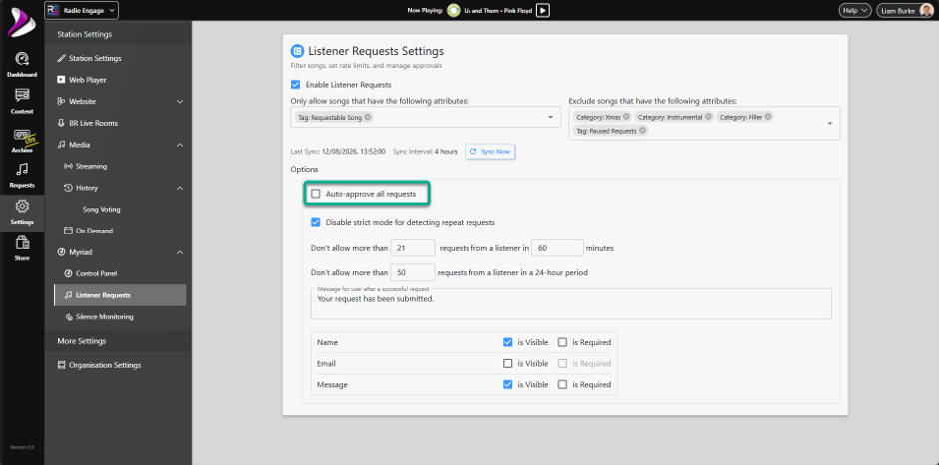Image resolution: width=939 pixels, height=465 pixels.
Task: Click the Us and Them - Pink Floyd title
Action: (x=498, y=10)
